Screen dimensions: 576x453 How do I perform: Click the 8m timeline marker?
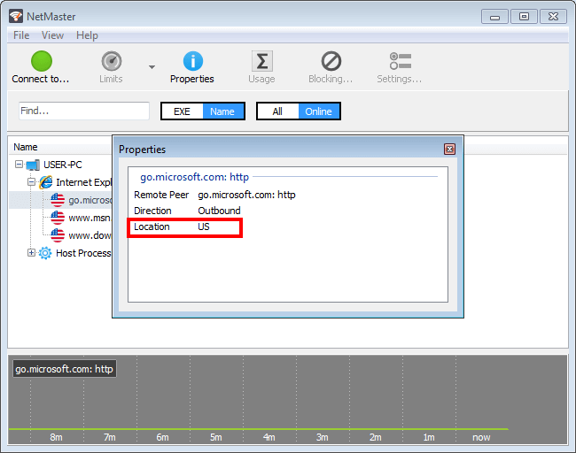56,437
